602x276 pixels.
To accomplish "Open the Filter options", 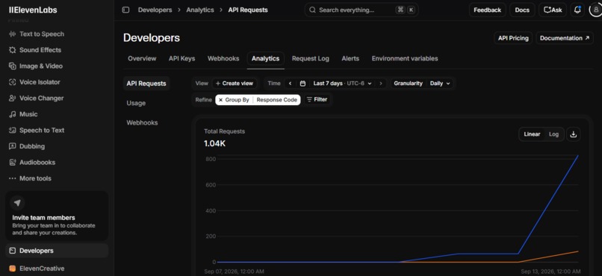I will click(317, 100).
